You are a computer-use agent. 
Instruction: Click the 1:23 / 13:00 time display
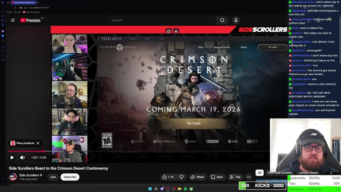(39, 157)
